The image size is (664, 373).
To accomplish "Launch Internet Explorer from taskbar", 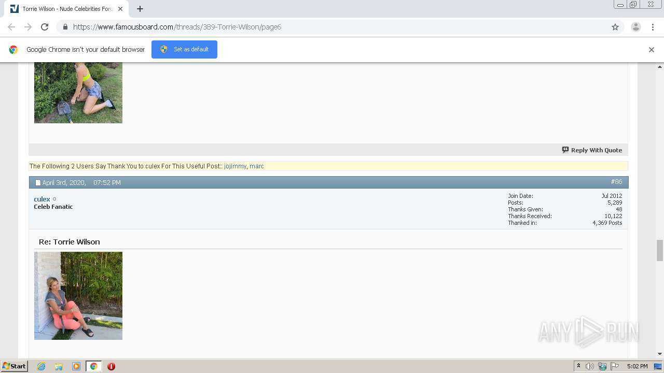I will (x=41, y=366).
